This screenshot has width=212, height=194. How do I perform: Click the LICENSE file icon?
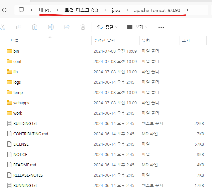coord(9,144)
